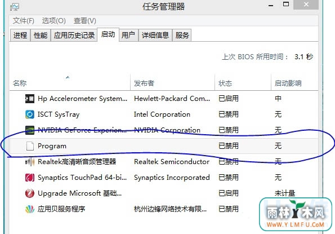Switch to the 详细信息 tab
Viewport: 335px width, 234px height.
155,35
